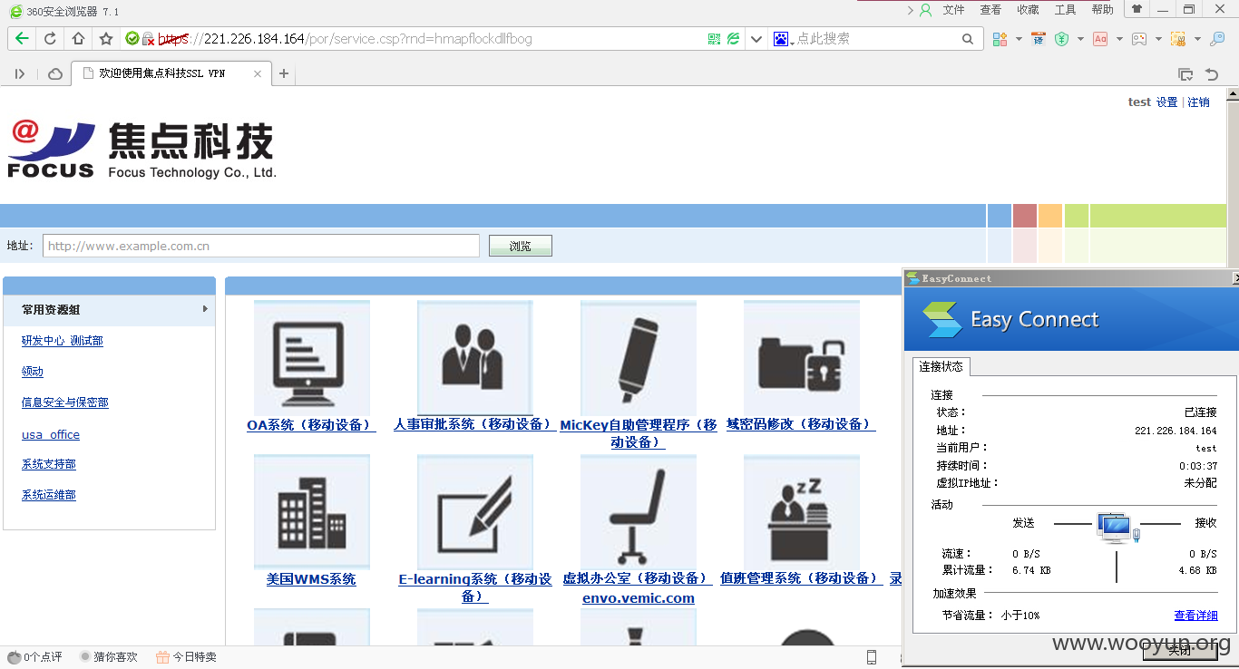
Task: Open the usa_office resource group
Action: (51, 435)
